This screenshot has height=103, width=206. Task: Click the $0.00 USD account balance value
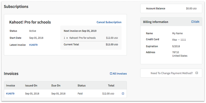coord(191,8)
